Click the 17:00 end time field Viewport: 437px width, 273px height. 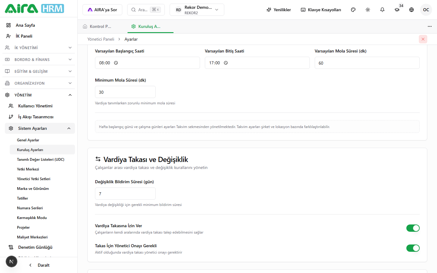point(257,63)
